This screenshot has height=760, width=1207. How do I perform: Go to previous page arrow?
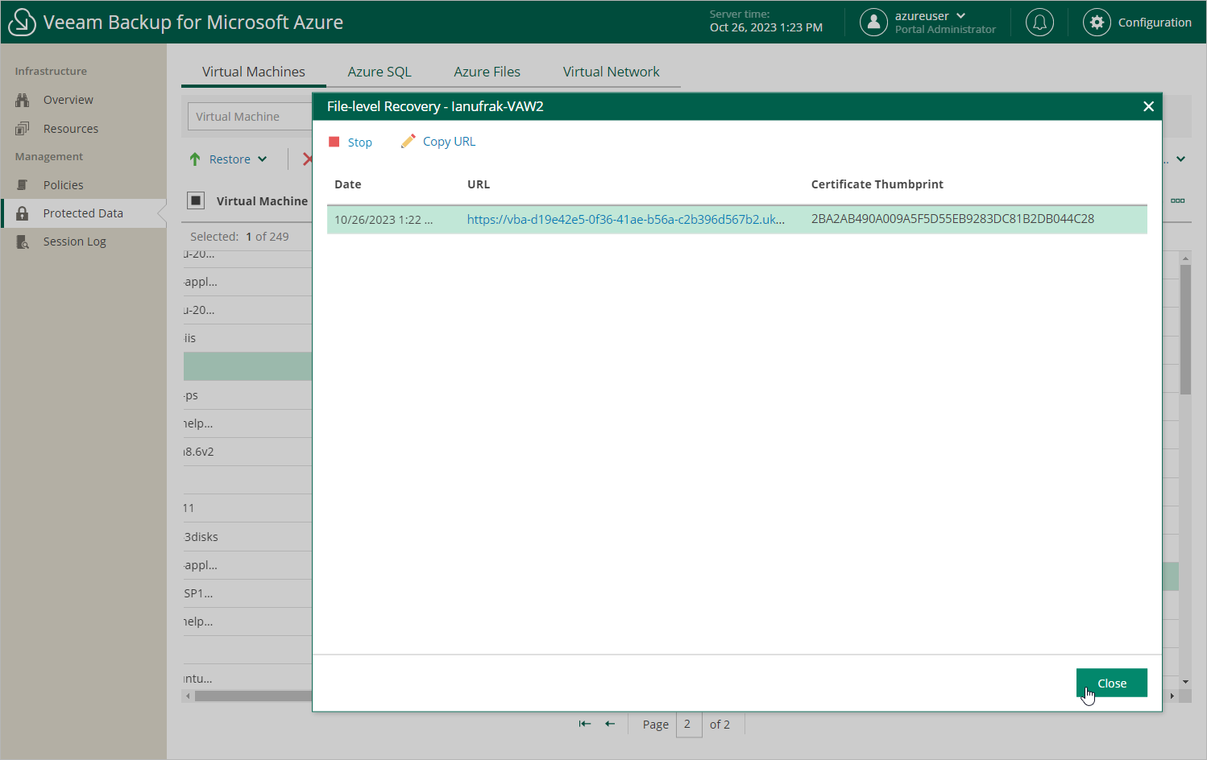(610, 724)
